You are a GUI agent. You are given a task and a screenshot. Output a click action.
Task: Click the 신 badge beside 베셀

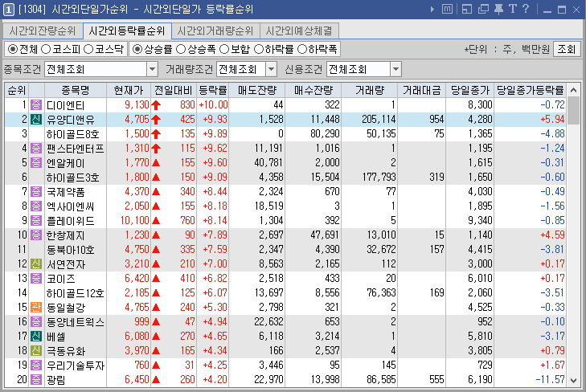(36, 336)
